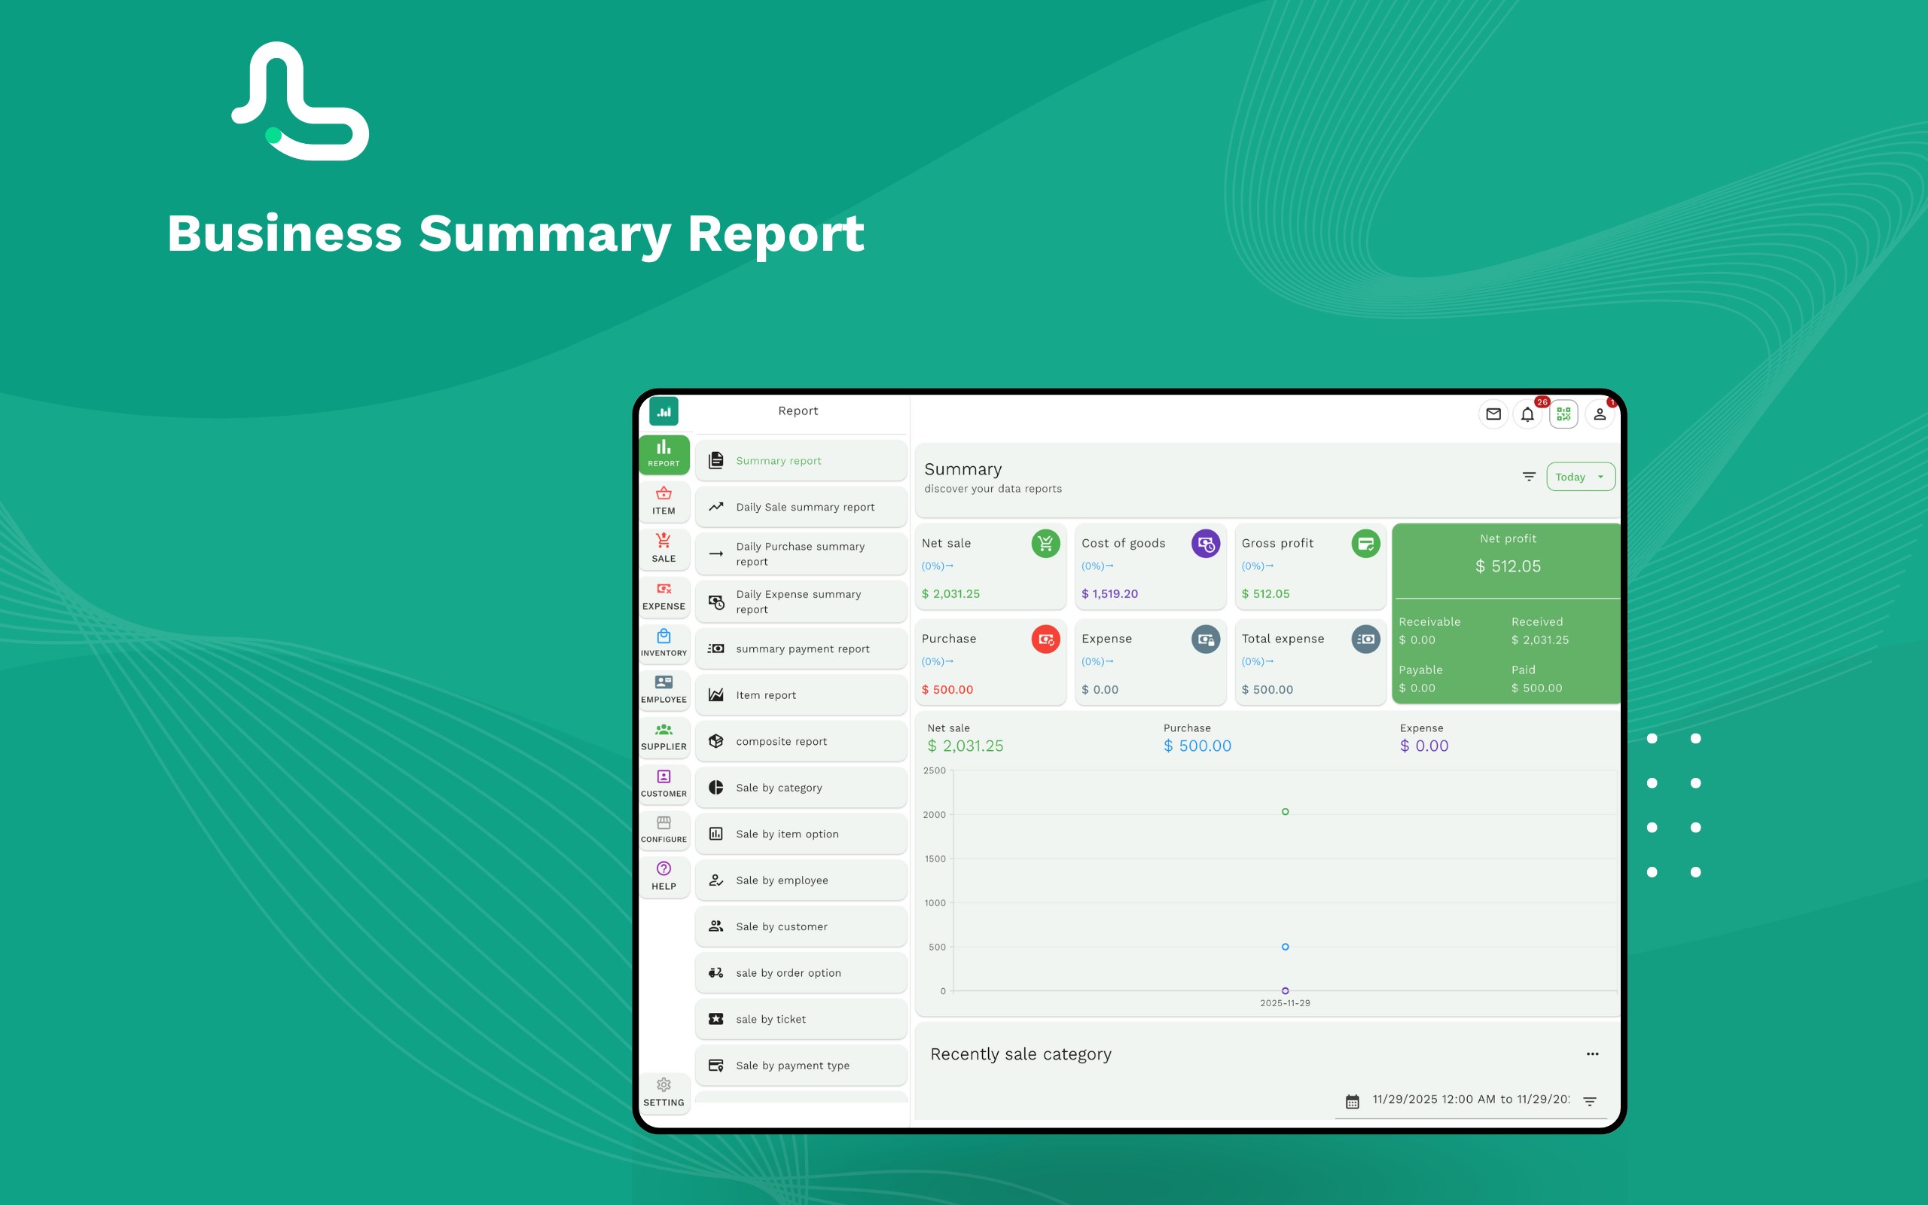Viewport: 1928px width, 1205px height.
Task: Open Recently sale category three-dot menu
Action: 1592,1054
